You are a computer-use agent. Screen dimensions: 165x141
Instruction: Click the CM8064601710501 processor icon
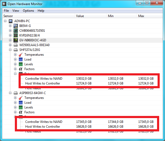click(x=16, y=31)
